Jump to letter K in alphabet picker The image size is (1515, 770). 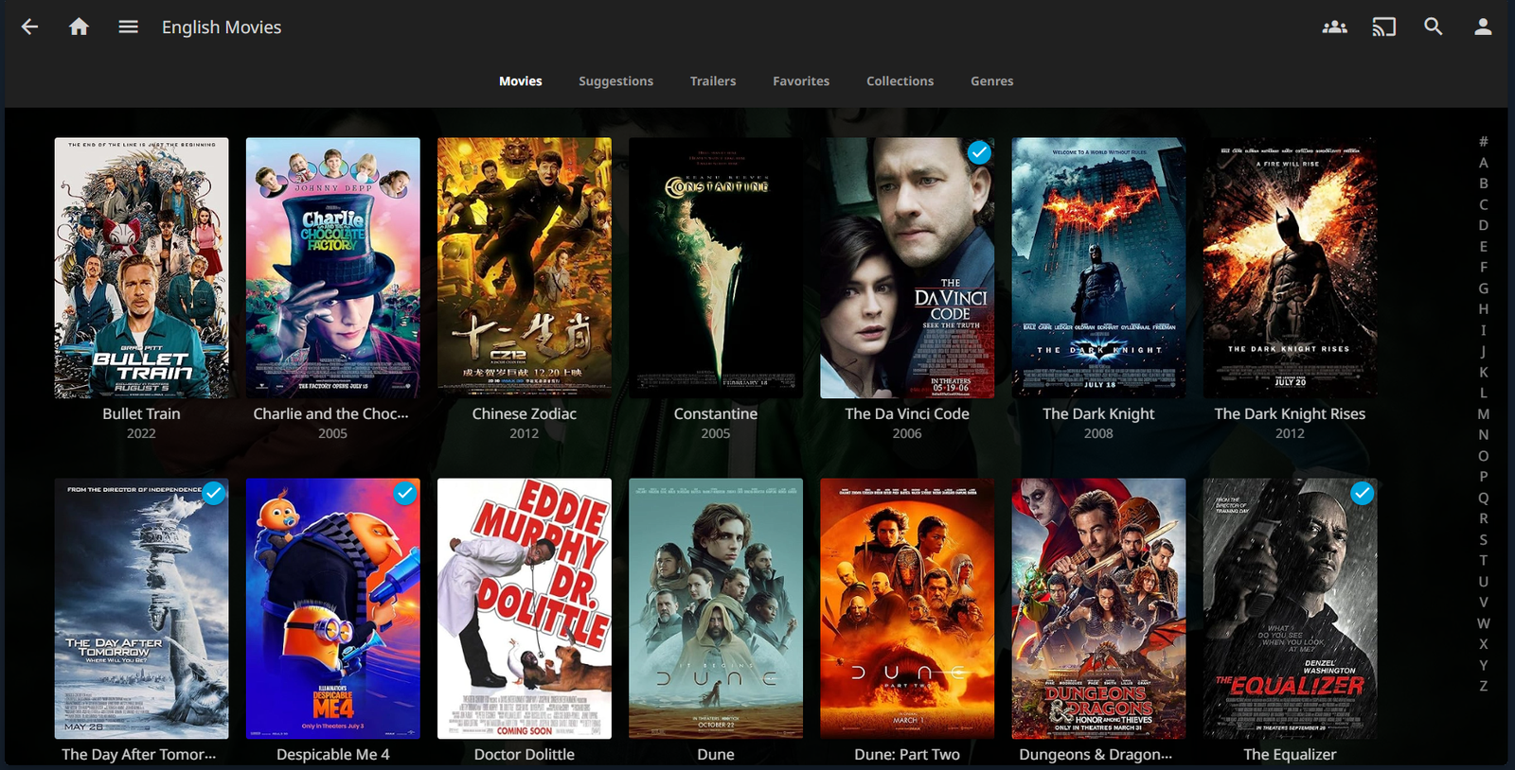[x=1484, y=373]
